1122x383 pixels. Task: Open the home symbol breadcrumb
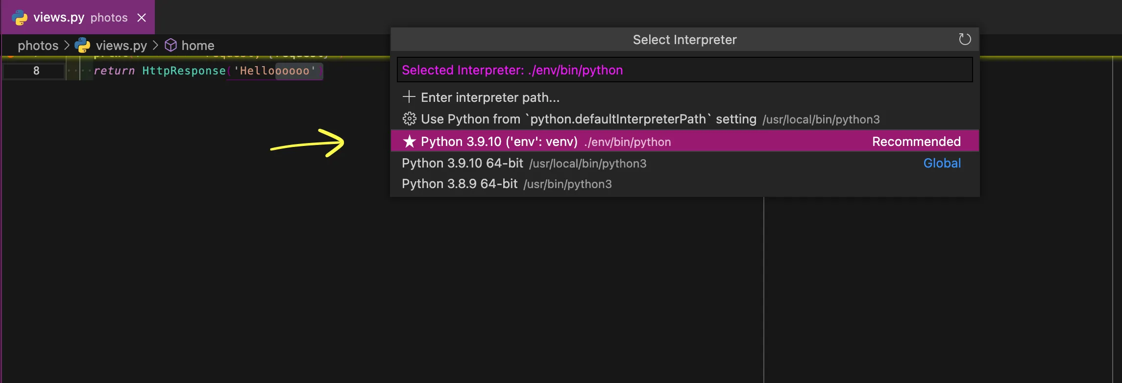tap(198, 46)
